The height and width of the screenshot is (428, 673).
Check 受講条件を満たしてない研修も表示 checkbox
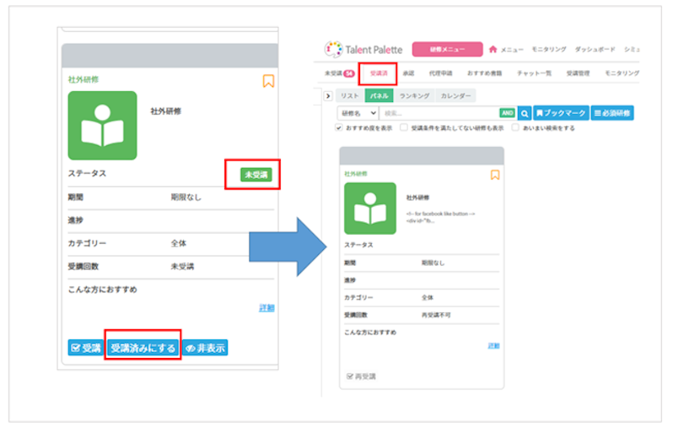coord(403,127)
